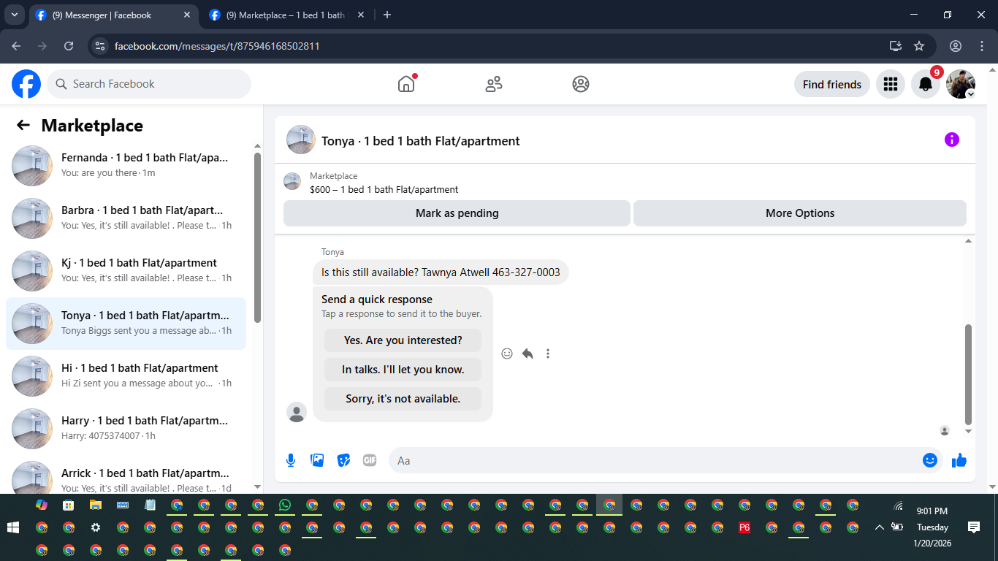Open Harry's conversation

126,429
